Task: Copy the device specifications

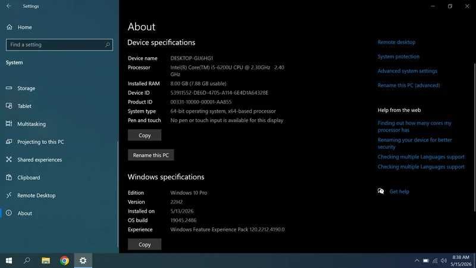Action: (x=145, y=135)
